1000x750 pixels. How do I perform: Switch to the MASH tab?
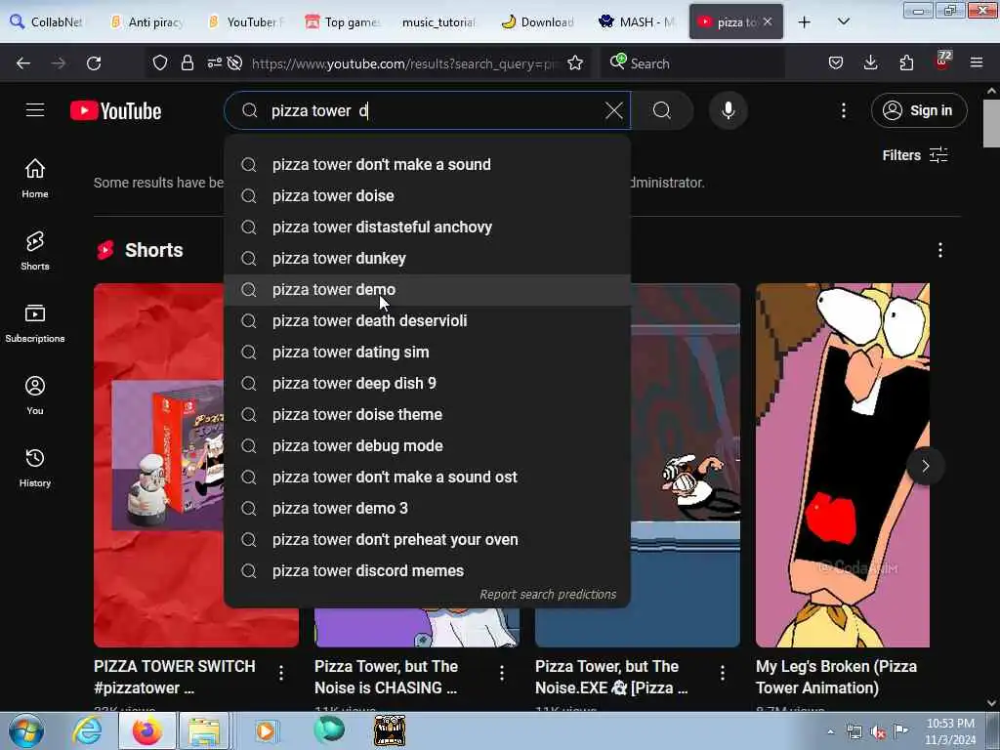(637, 22)
